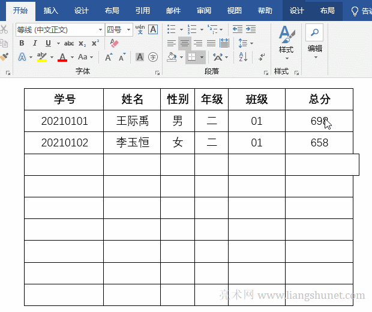Open the font name dropdown
The image size is (372, 312).
(x=100, y=29)
